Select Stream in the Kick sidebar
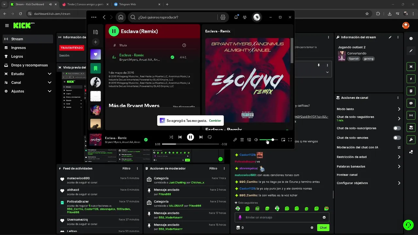Image resolution: width=418 pixels, height=235 pixels. coord(28,39)
